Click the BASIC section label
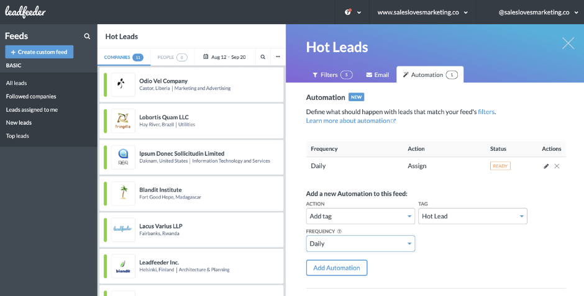 [14, 65]
